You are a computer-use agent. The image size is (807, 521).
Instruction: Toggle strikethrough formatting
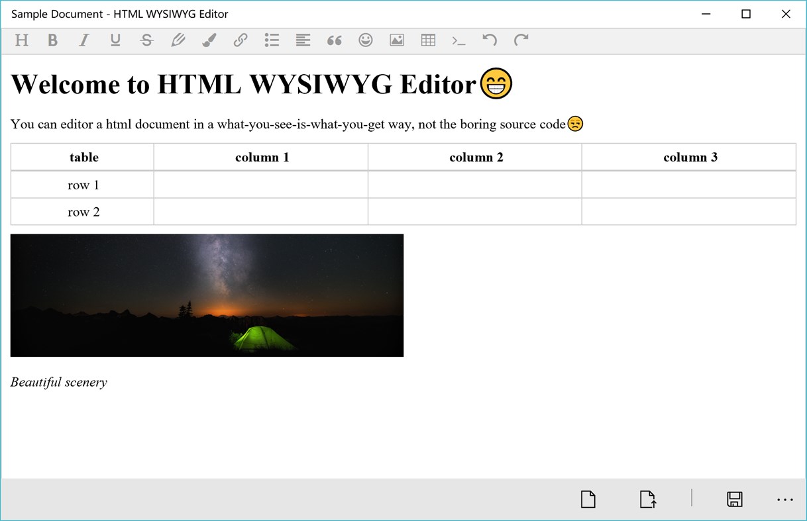(146, 40)
